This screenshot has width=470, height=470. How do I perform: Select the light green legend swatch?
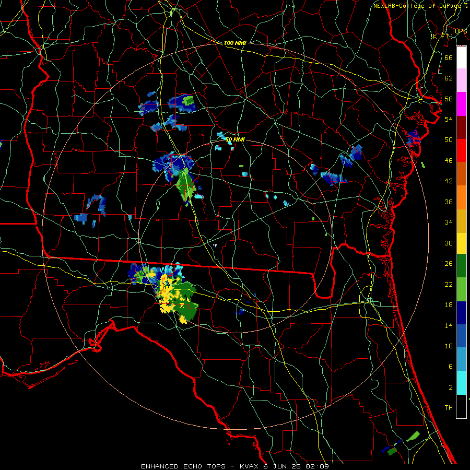click(x=461, y=289)
